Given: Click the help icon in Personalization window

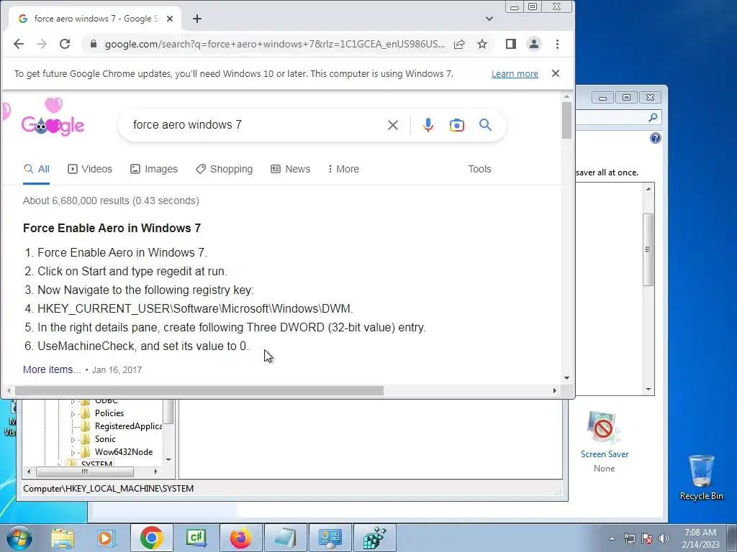Looking at the screenshot, I should [655, 138].
